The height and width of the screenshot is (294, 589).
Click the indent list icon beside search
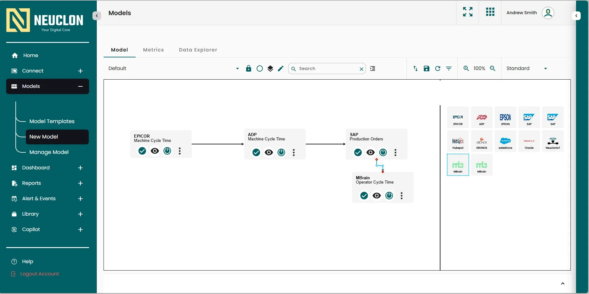tap(372, 68)
